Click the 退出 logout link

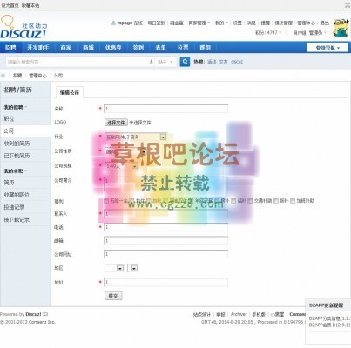[x=325, y=23]
